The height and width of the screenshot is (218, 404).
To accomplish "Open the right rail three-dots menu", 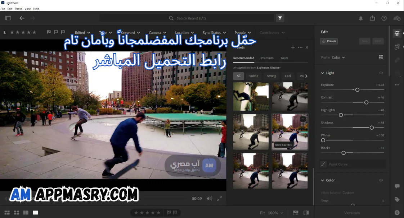I will click(397, 85).
